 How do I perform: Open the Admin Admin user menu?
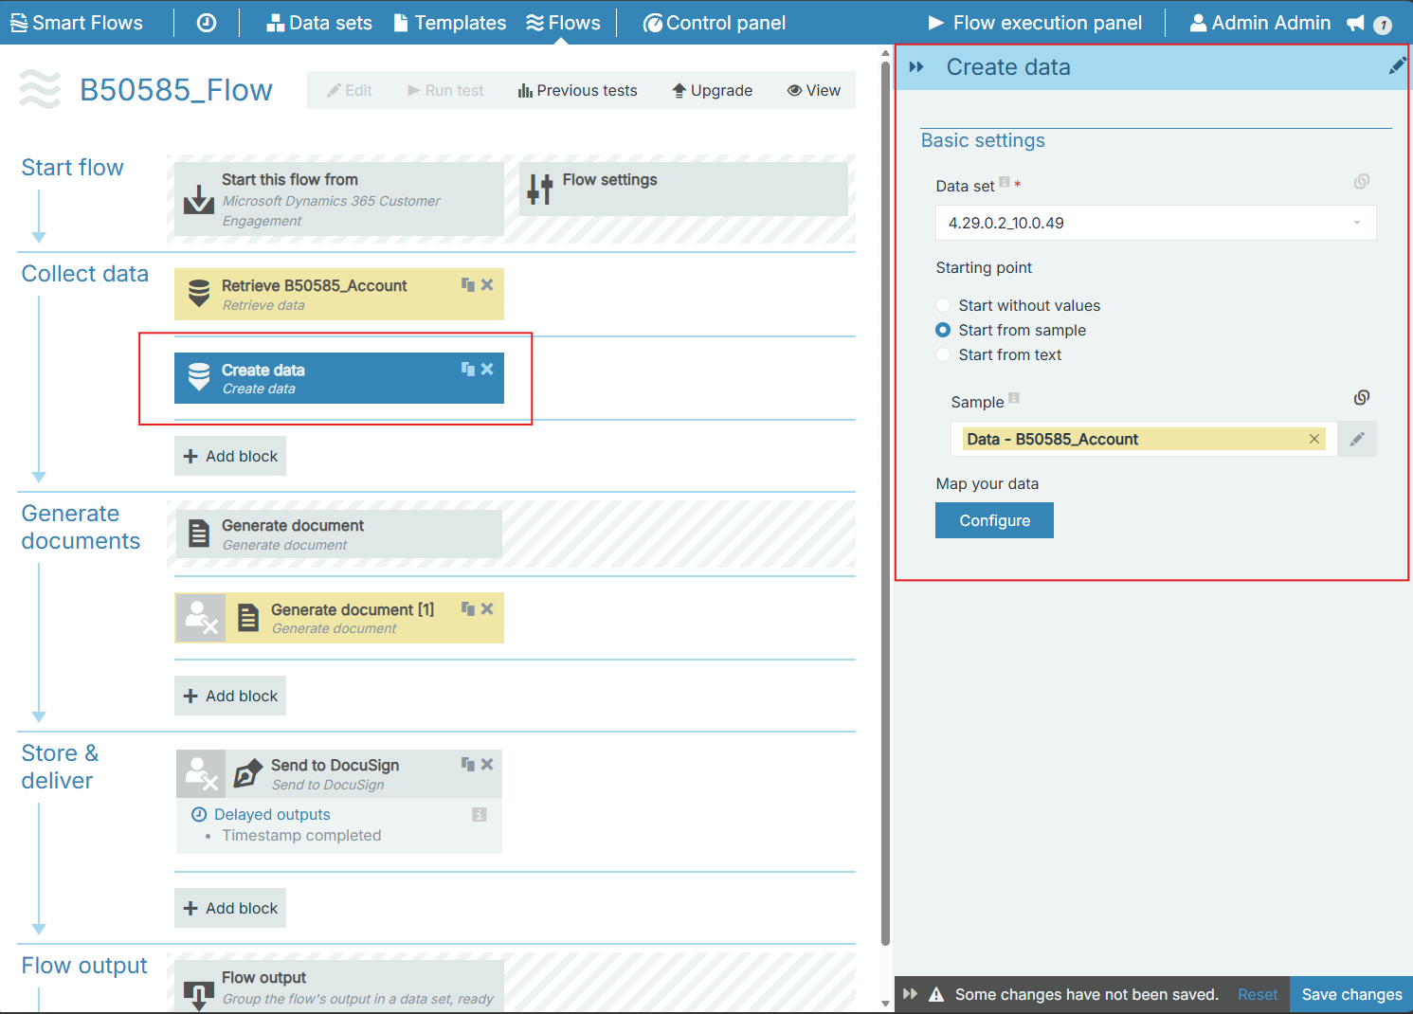[x=1260, y=23]
